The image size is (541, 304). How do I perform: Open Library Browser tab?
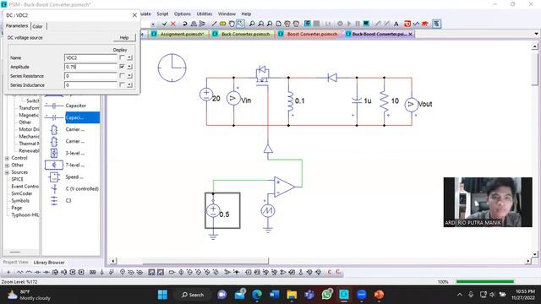point(49,263)
